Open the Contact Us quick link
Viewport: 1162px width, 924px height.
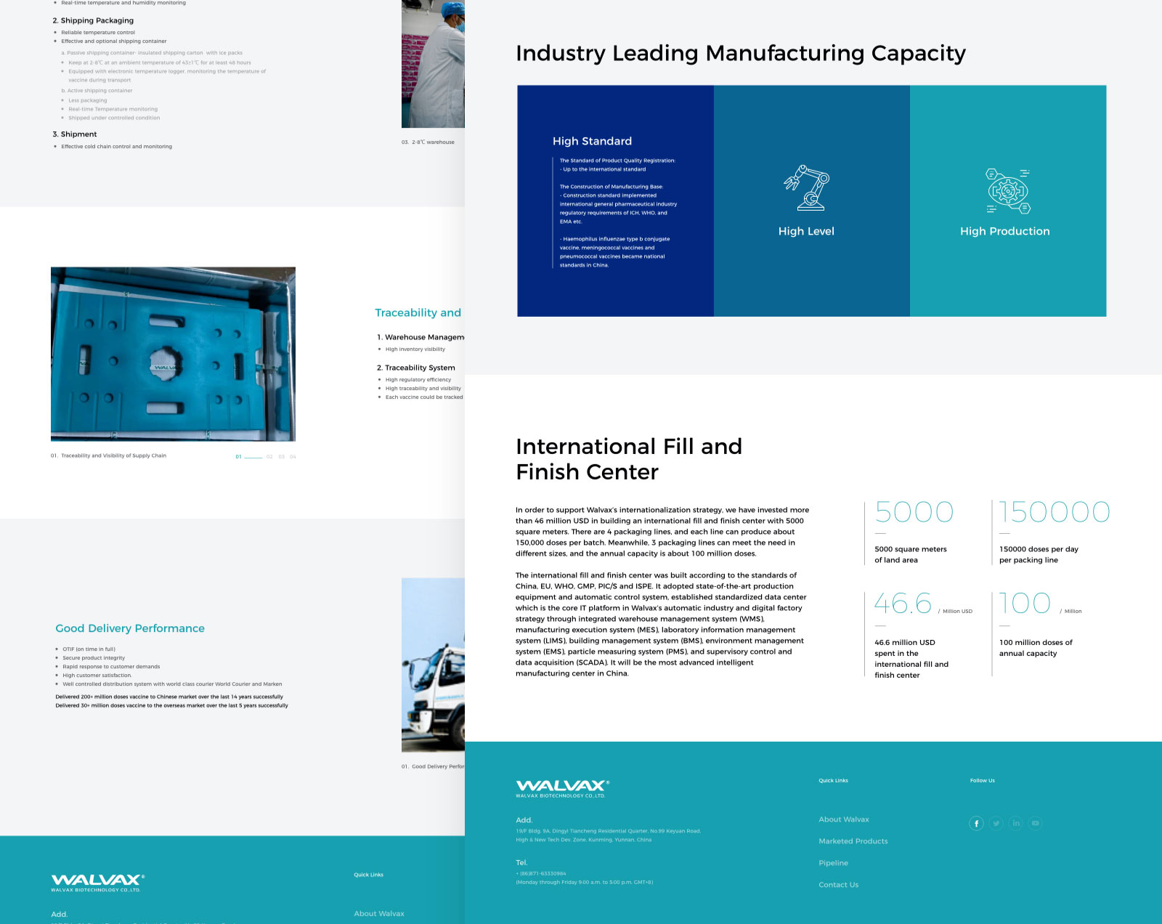pos(839,885)
